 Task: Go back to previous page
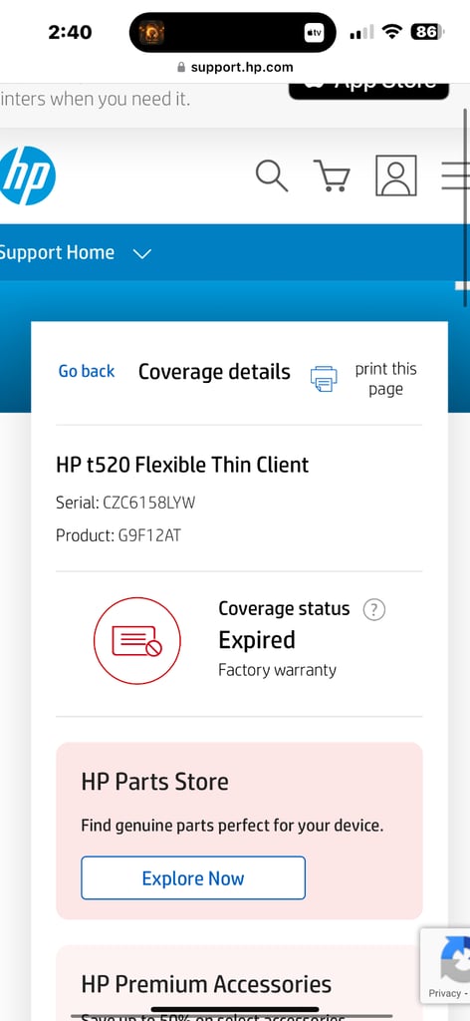click(x=87, y=371)
